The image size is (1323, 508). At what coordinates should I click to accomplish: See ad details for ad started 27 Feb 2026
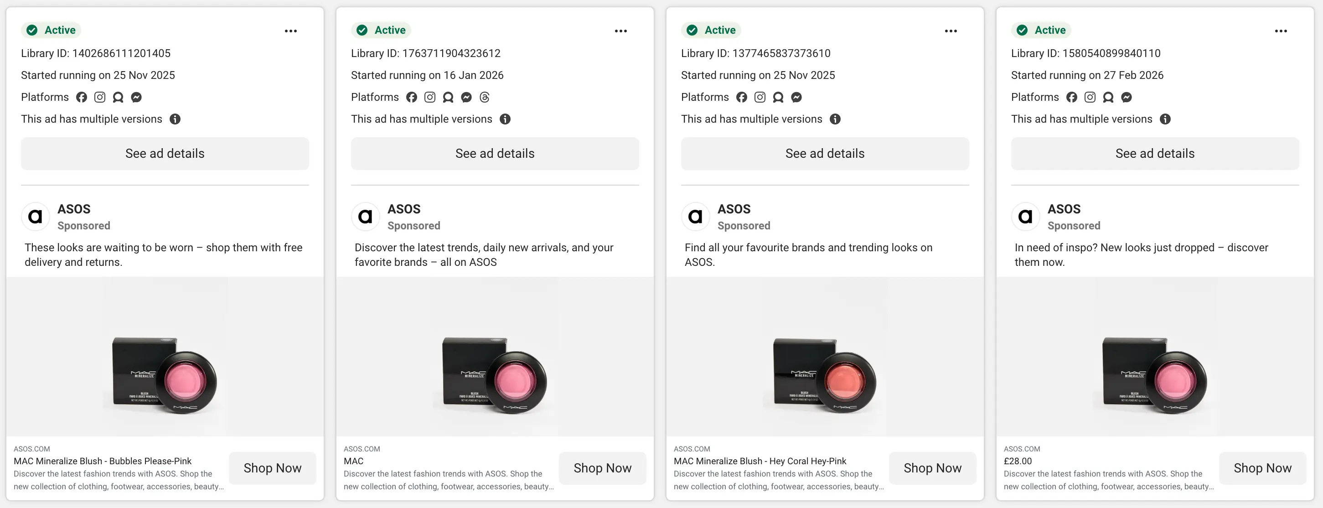tap(1154, 154)
